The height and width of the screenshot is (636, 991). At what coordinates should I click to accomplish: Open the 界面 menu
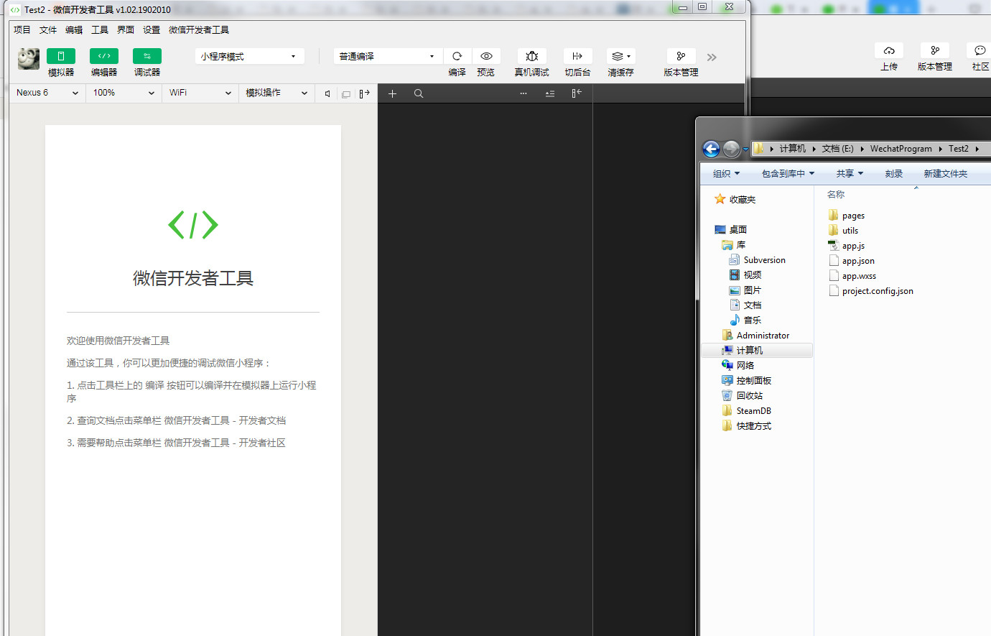point(126,29)
